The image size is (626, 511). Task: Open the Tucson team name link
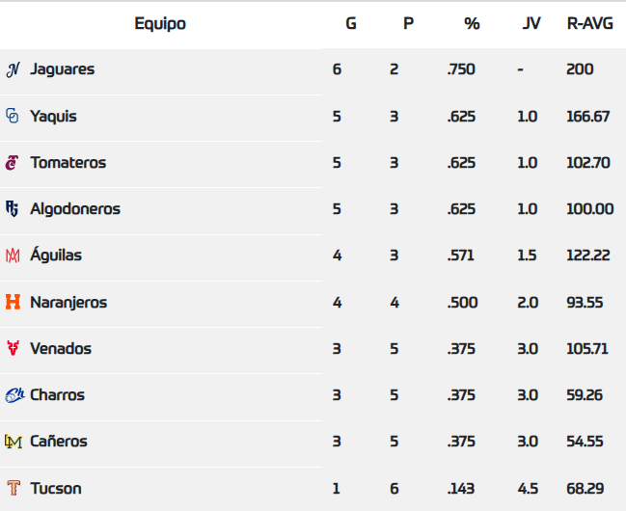click(56, 488)
